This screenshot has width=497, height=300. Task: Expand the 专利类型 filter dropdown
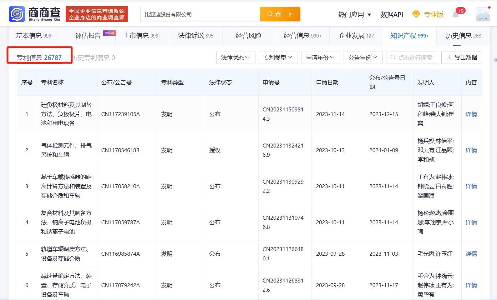278,57
